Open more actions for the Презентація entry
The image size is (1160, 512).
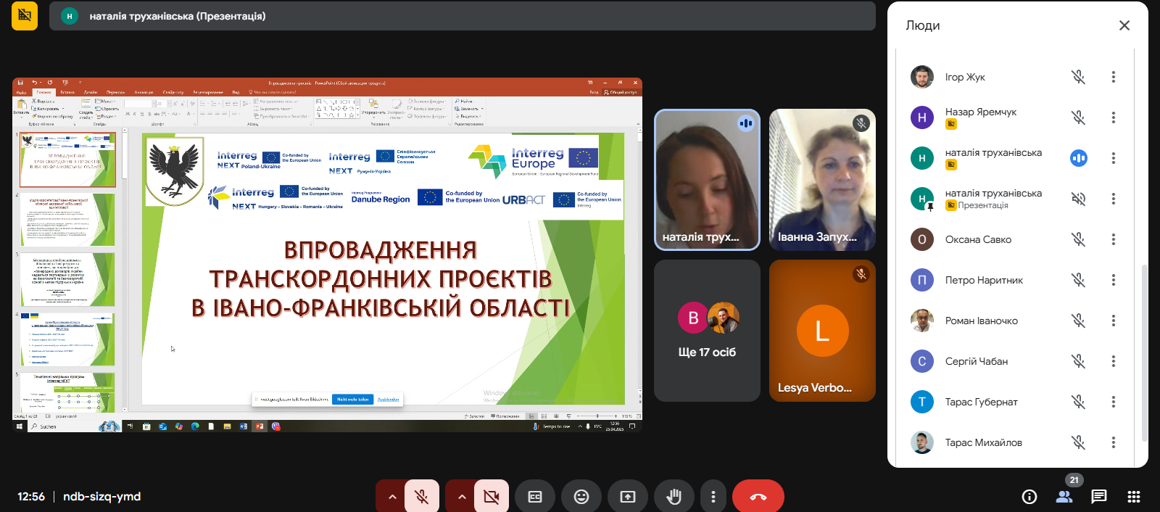point(1114,199)
